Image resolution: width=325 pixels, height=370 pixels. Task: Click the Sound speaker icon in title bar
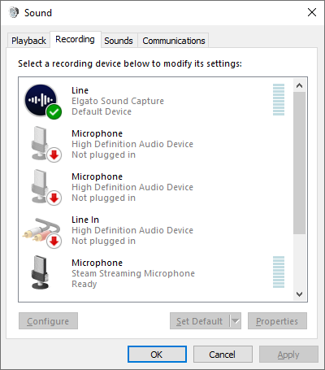[14, 12]
